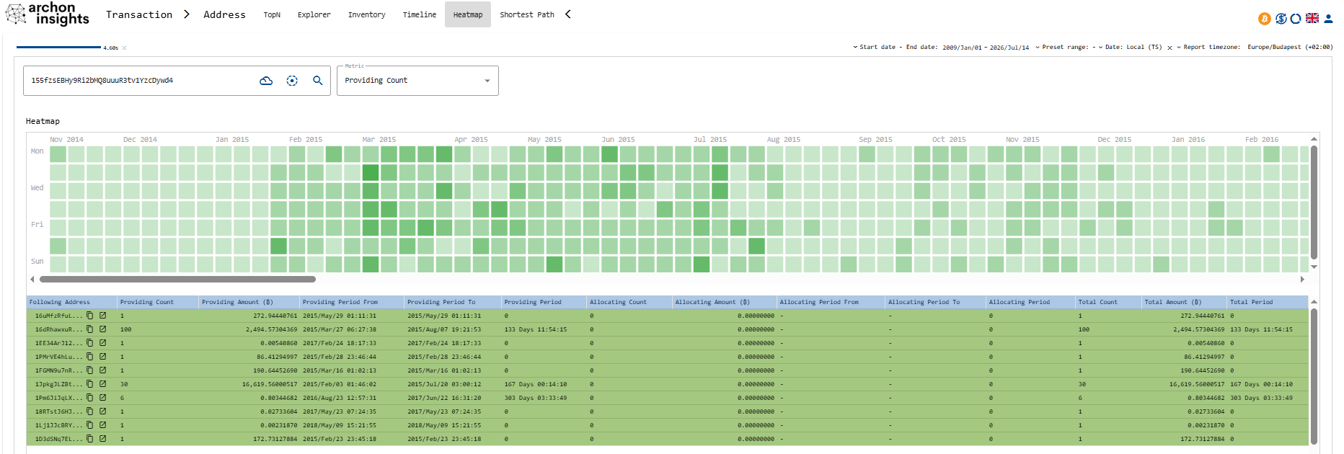Screen dimensions: 1344x454
Task: Click the dotted target icon beside search
Action: (x=292, y=81)
